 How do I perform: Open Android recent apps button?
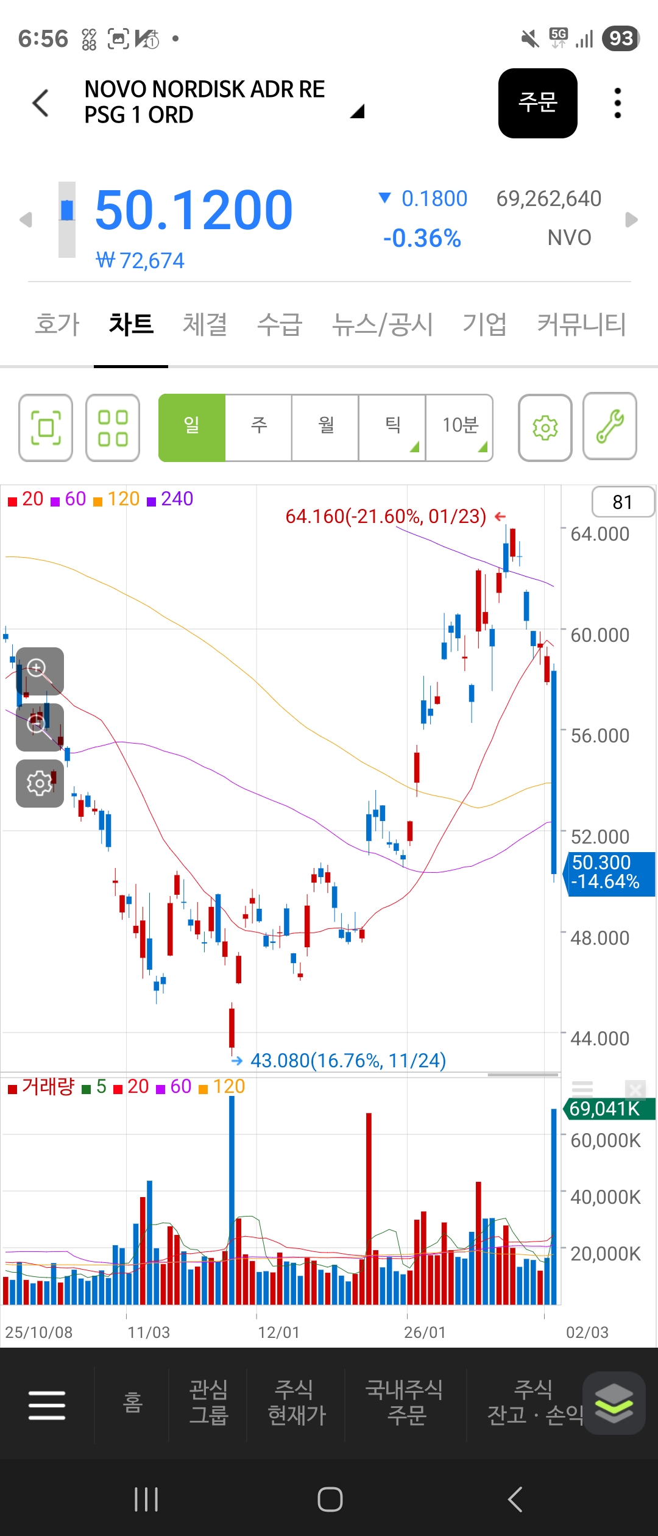[146, 1499]
